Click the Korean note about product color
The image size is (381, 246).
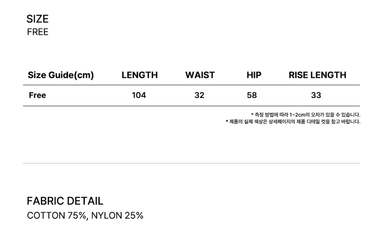[293, 122]
